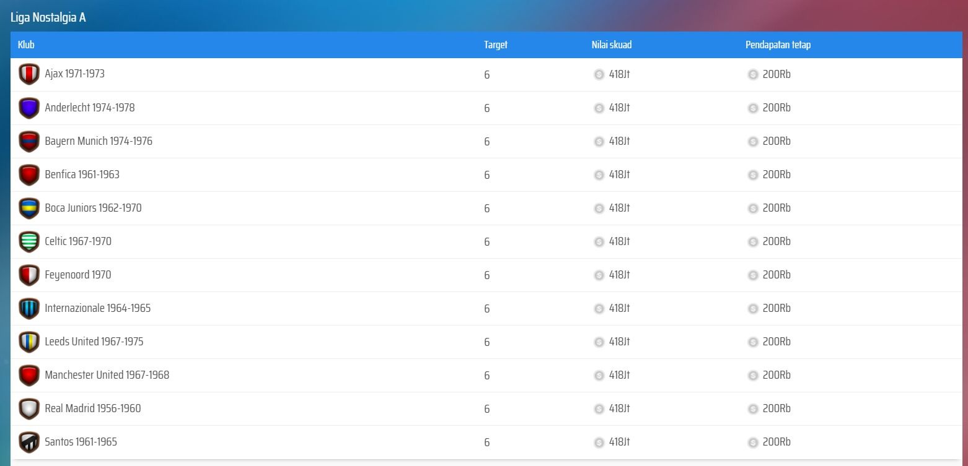Choose the Celtic 1967-1970 club name

(x=78, y=241)
